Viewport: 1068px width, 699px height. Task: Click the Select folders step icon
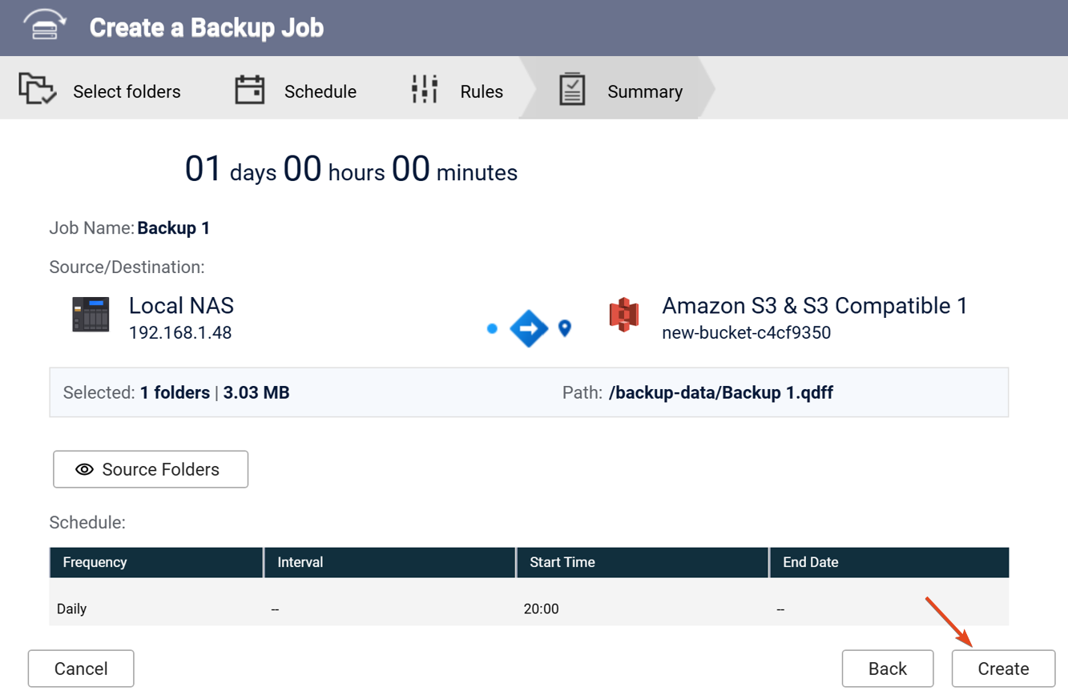37,89
